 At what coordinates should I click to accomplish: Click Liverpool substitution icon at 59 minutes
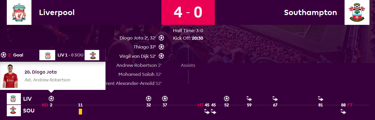[249, 98]
